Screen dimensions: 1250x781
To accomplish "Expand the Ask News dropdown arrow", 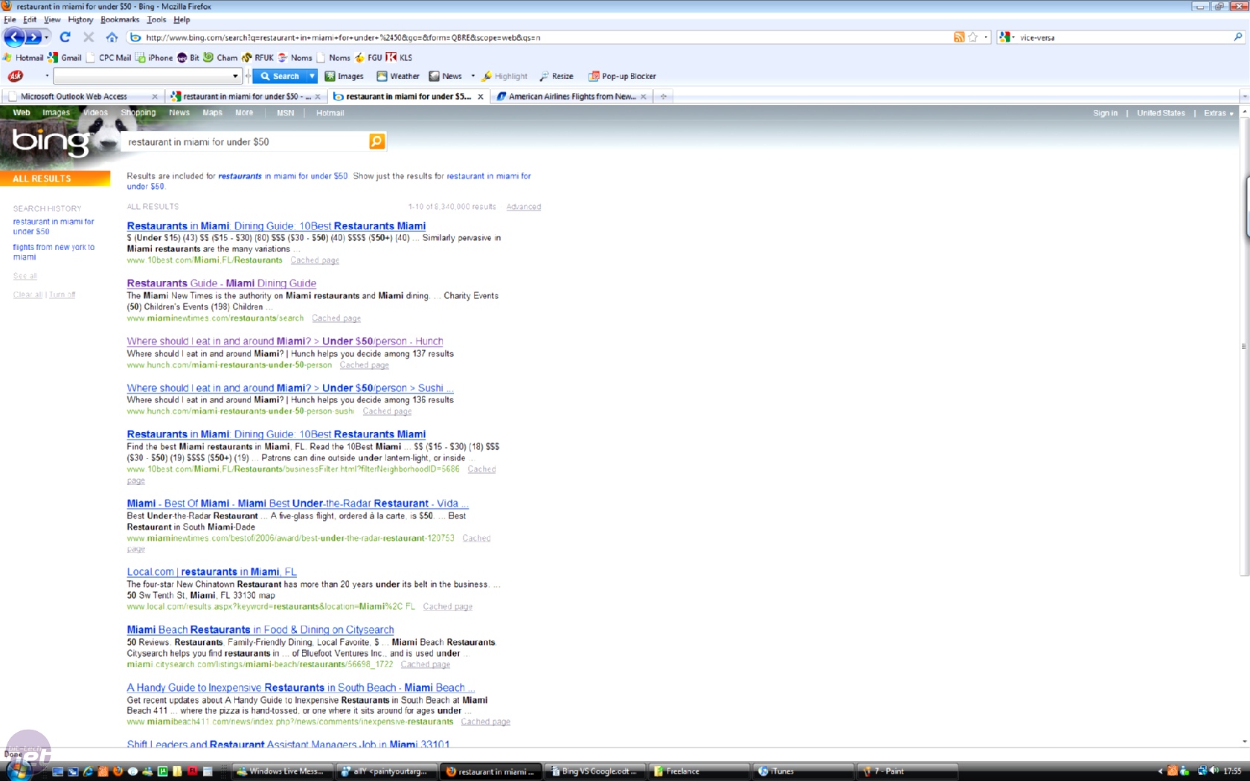I will point(472,76).
